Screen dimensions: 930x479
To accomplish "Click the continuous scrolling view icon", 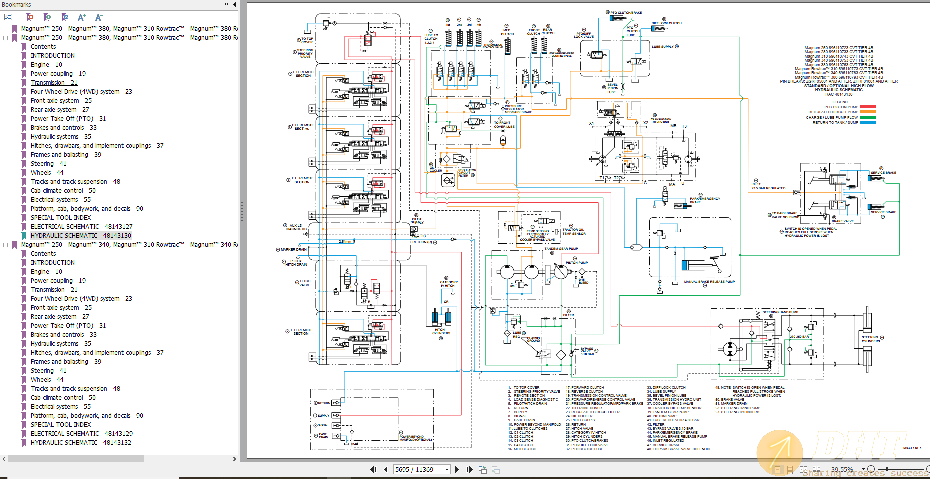I will pos(790,469).
